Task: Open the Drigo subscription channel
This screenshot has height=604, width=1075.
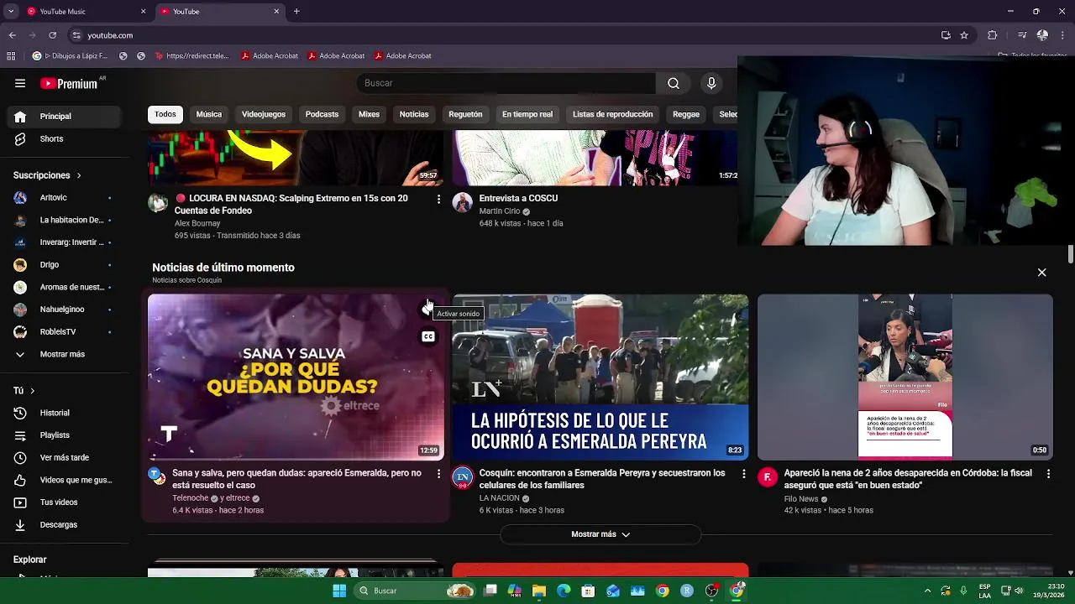Action: pyautogui.click(x=65, y=265)
